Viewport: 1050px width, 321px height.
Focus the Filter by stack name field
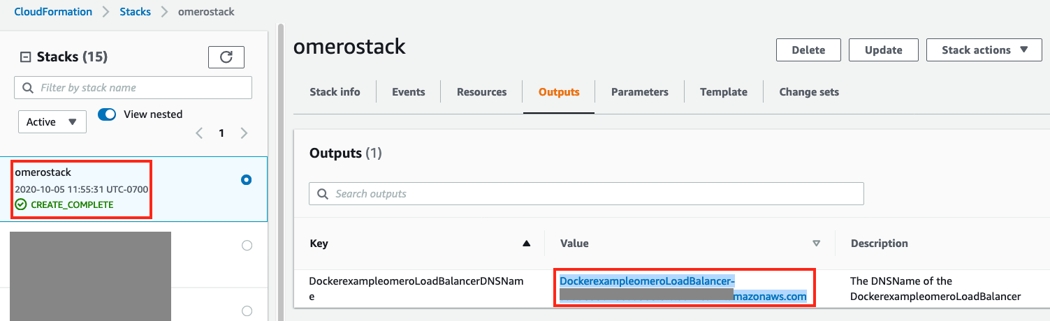(x=133, y=88)
